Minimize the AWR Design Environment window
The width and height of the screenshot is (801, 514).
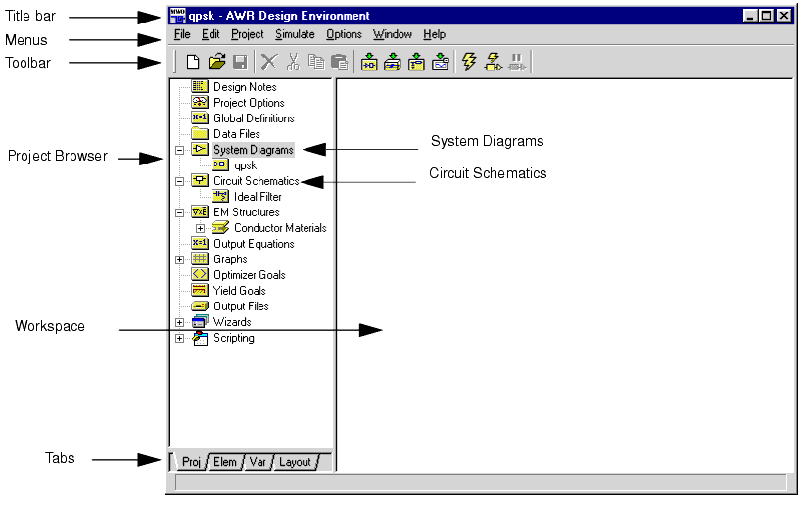point(750,16)
